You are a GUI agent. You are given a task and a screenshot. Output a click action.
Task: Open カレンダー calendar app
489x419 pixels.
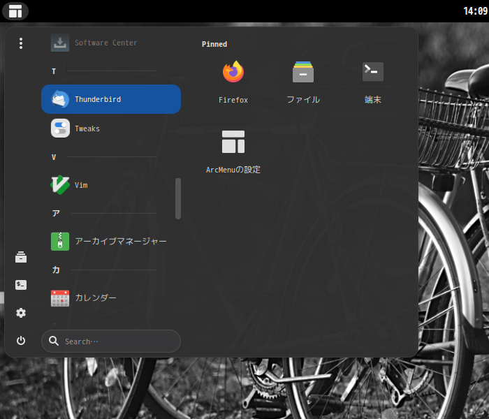[111, 298]
